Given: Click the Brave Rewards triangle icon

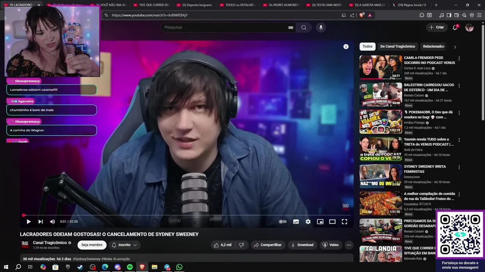Looking at the screenshot, I should point(370,15).
